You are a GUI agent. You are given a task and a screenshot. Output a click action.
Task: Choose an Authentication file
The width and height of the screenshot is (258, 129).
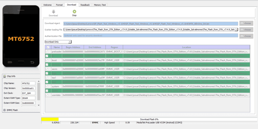click(x=246, y=36)
